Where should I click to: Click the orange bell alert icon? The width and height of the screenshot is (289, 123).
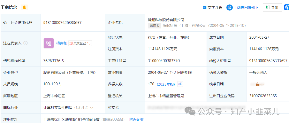24,7
